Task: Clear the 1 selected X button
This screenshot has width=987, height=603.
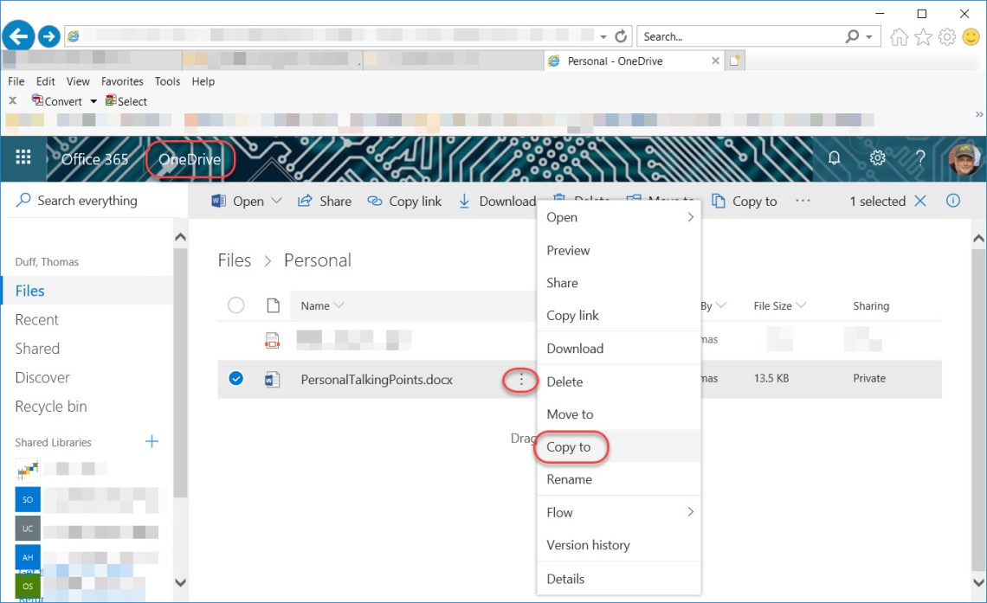Action: point(920,201)
